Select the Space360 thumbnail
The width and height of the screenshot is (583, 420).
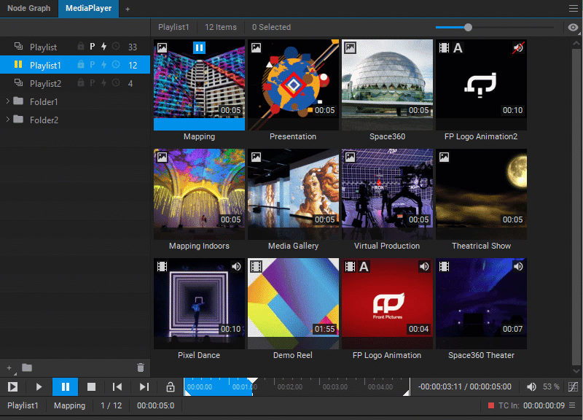(x=387, y=85)
